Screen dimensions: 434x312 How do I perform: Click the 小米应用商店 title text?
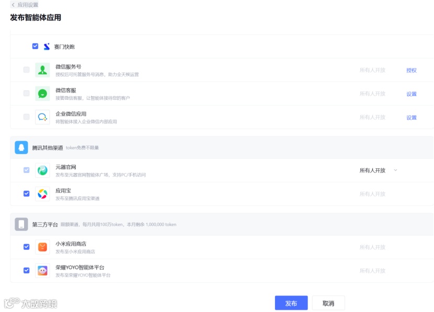click(71, 244)
